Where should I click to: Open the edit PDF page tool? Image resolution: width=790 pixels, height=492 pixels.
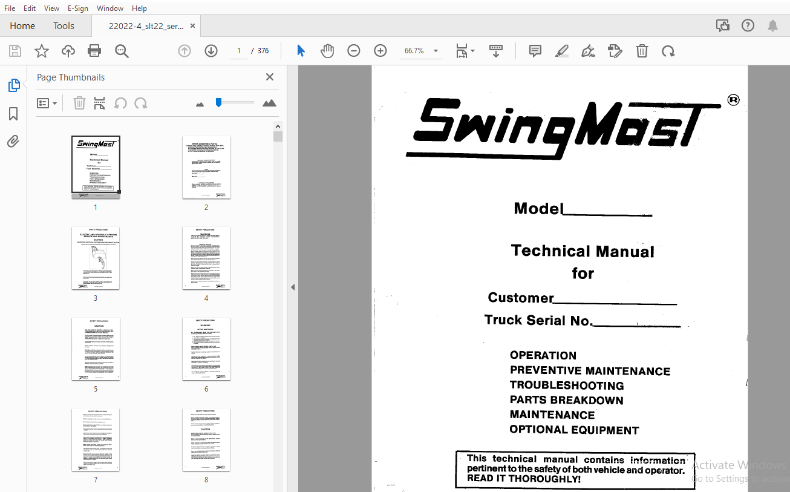coord(615,51)
